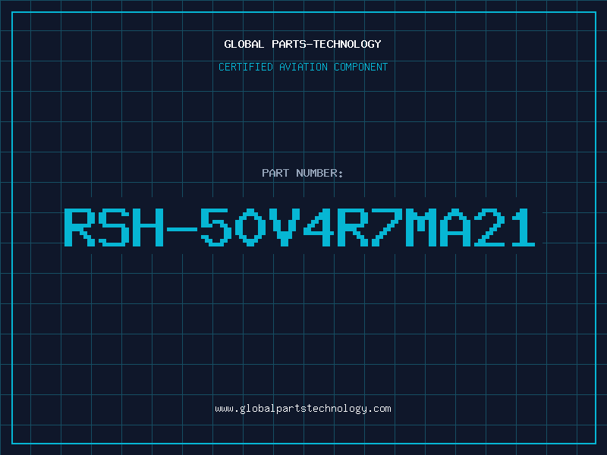Click the word 'NUMBER:' in the label
607x455 pixels.
click(x=319, y=173)
